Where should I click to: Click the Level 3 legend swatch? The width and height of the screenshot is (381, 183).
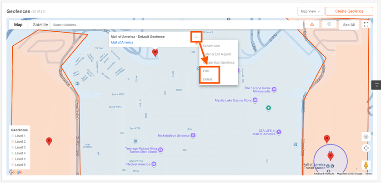(13, 147)
